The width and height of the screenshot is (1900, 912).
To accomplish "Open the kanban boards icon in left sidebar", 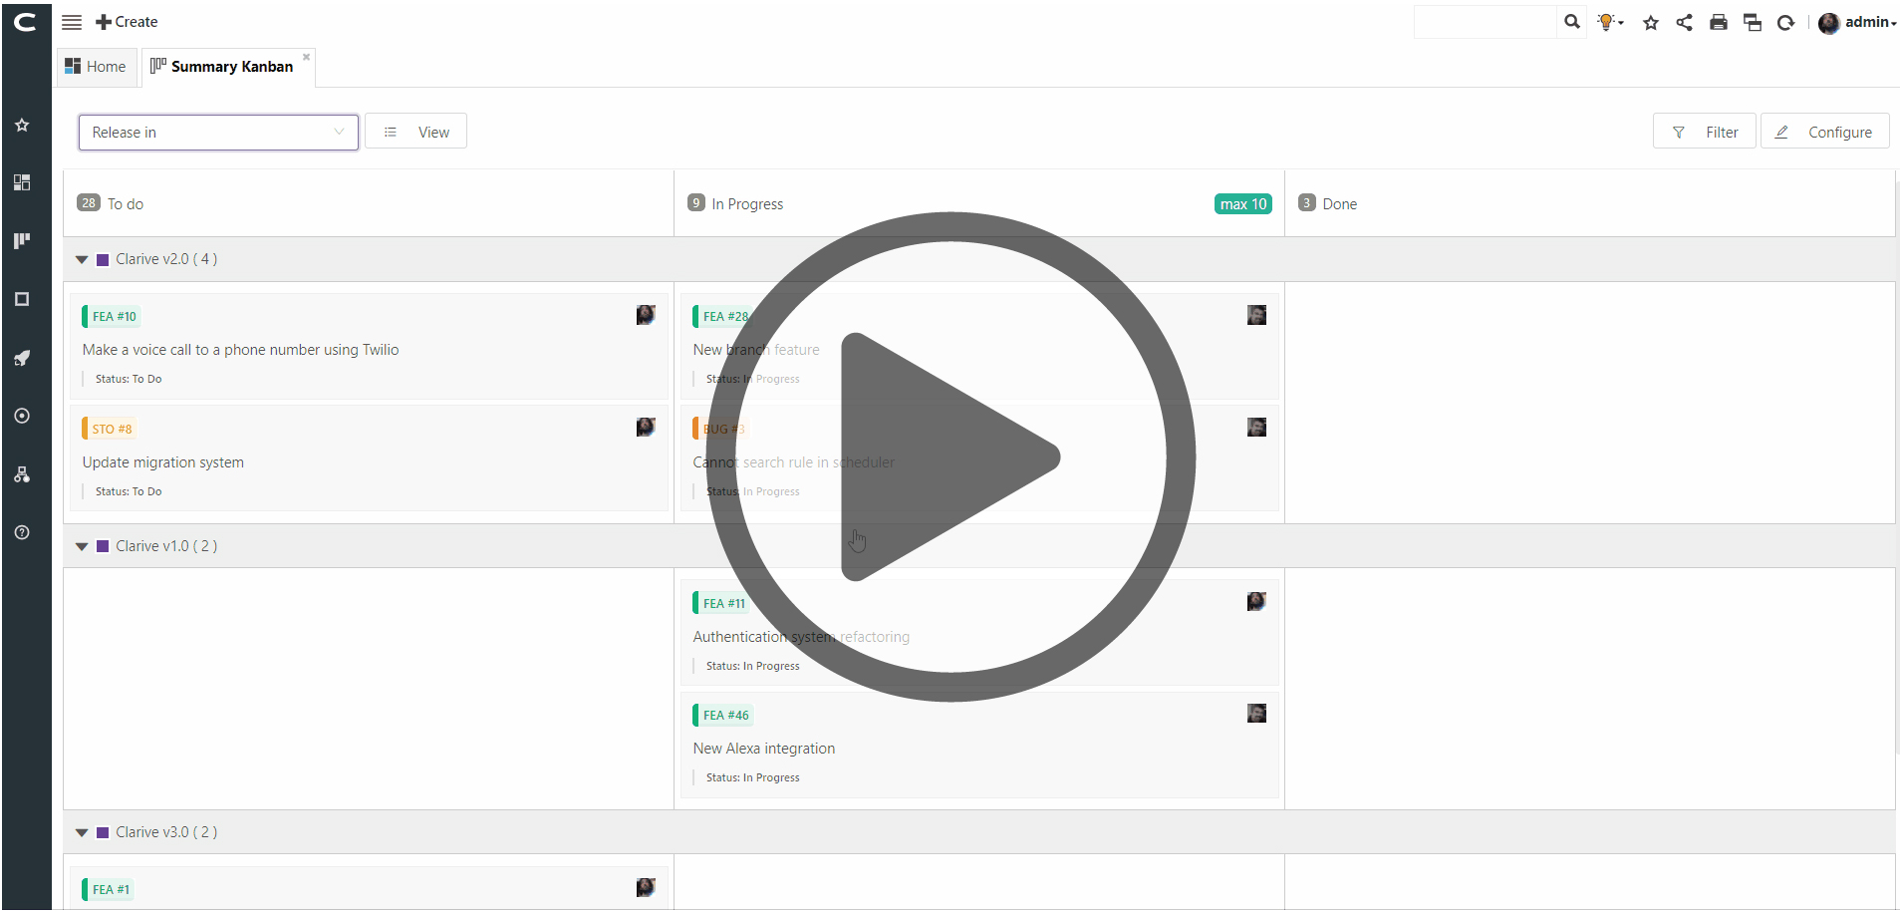I will coord(21,240).
